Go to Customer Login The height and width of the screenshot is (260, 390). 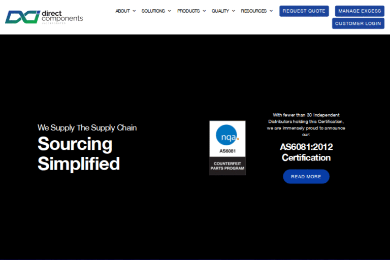coord(358,23)
